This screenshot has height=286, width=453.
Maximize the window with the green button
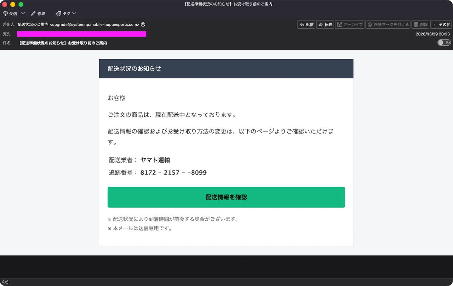[21, 4]
